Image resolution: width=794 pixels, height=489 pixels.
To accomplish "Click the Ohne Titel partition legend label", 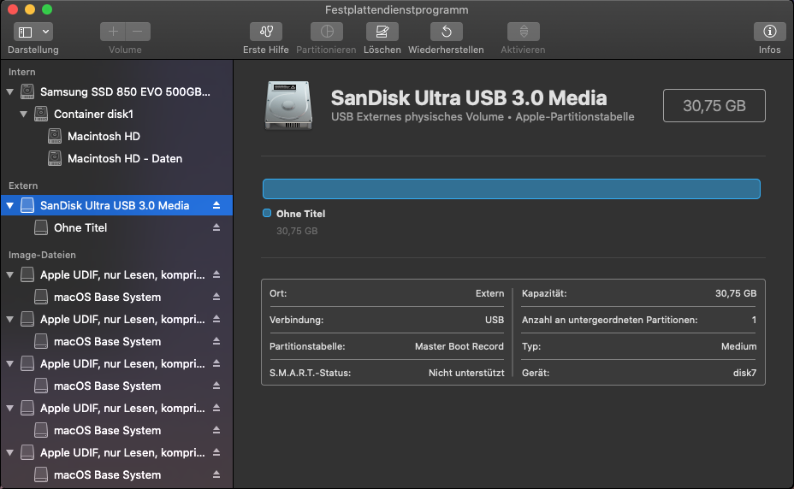I will [x=301, y=214].
